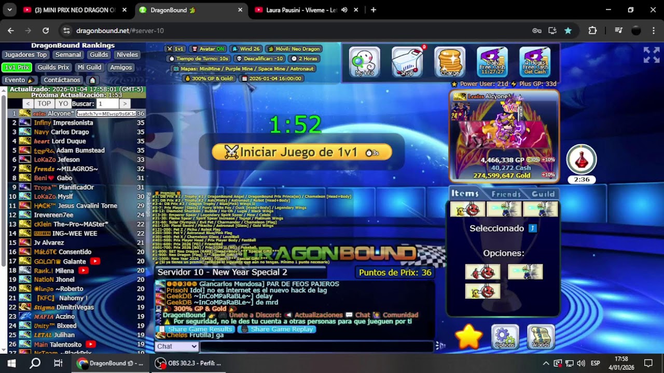This screenshot has width=664, height=373.
Task: Open OBS from the Windows taskbar
Action: tap(189, 363)
